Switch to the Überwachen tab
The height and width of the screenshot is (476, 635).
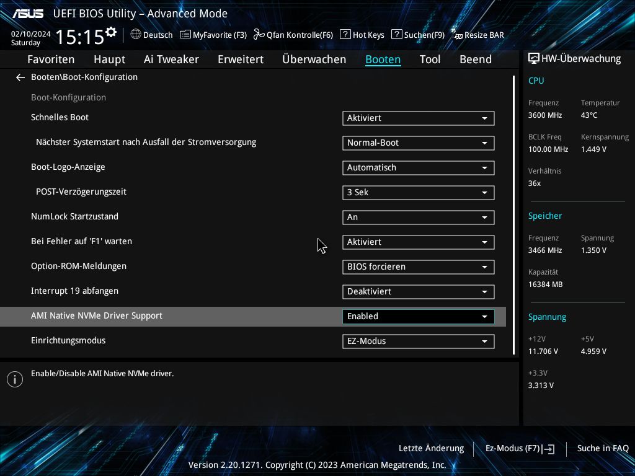tap(314, 59)
